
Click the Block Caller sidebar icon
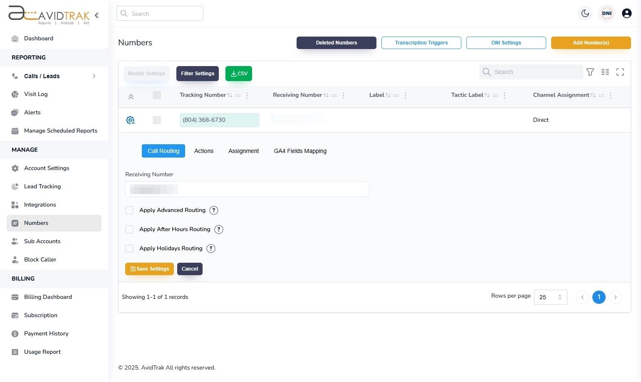pyautogui.click(x=15, y=260)
